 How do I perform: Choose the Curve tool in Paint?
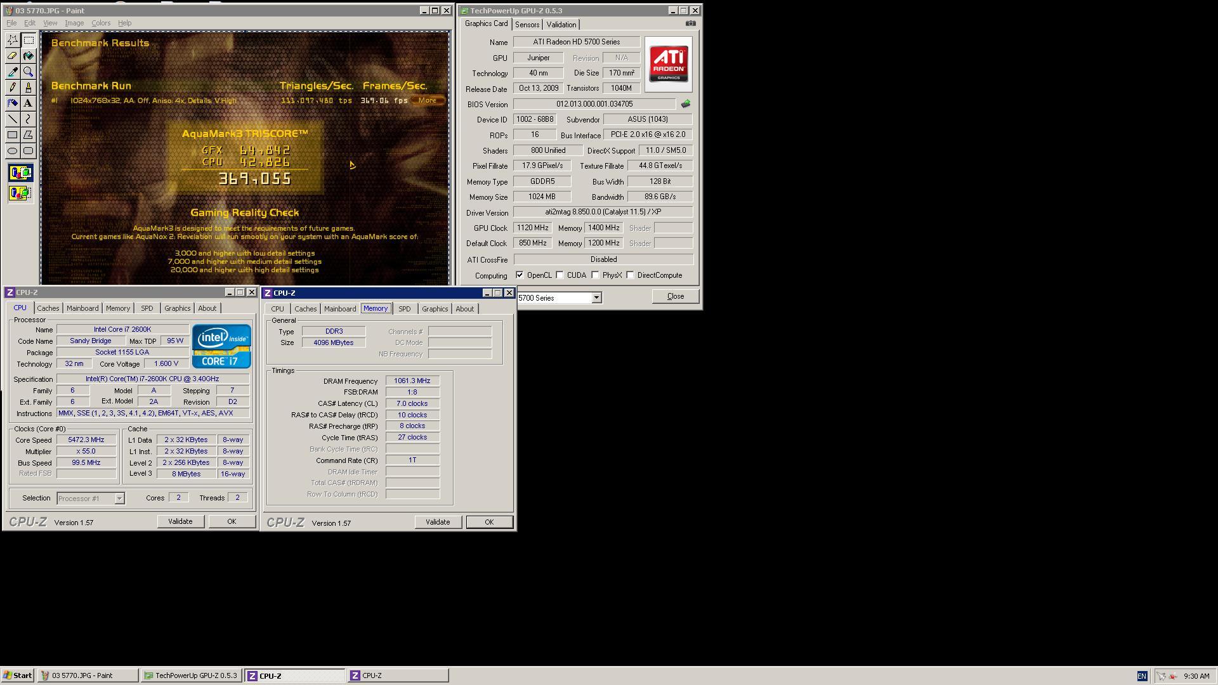point(29,119)
